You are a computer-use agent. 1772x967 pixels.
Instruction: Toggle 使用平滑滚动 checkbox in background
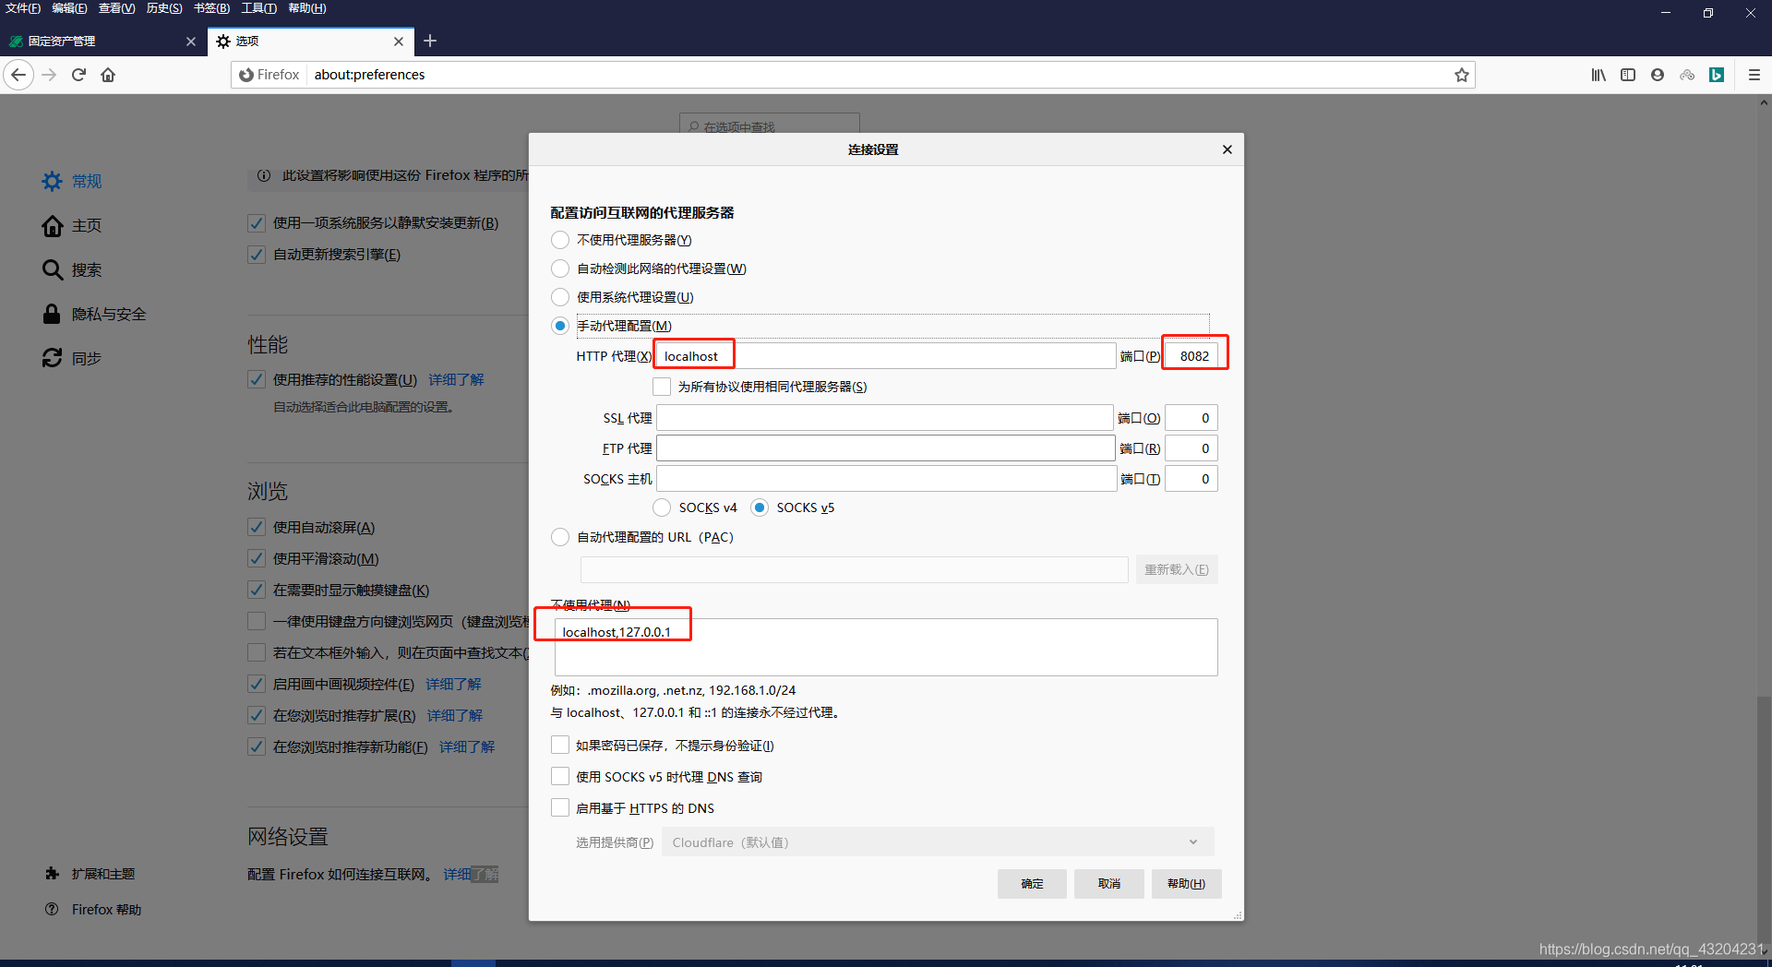pos(257,558)
